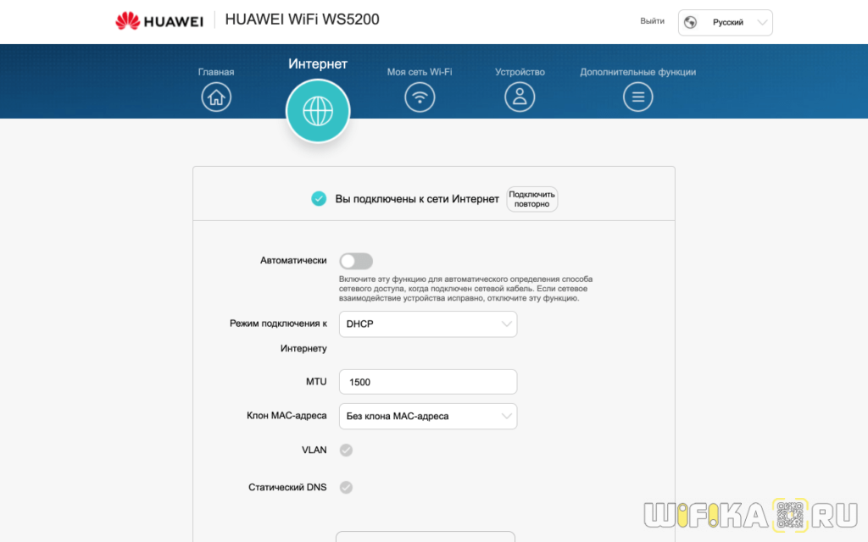Select the Моя сеть Wi-Fi tab label
Viewport: 868px width, 542px height.
(x=420, y=72)
